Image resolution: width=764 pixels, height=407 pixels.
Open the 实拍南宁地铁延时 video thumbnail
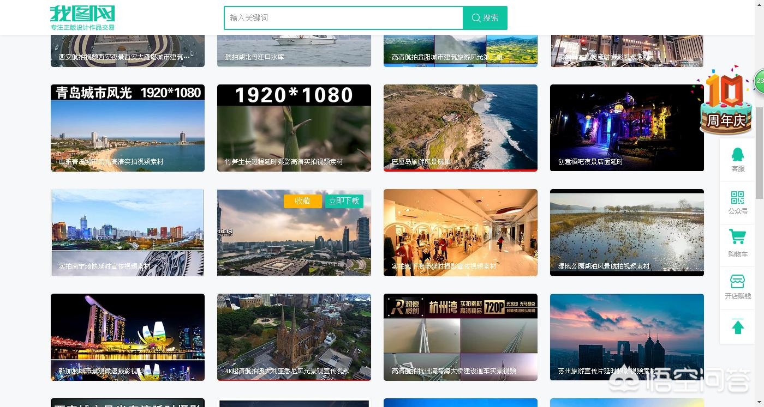[x=128, y=233]
